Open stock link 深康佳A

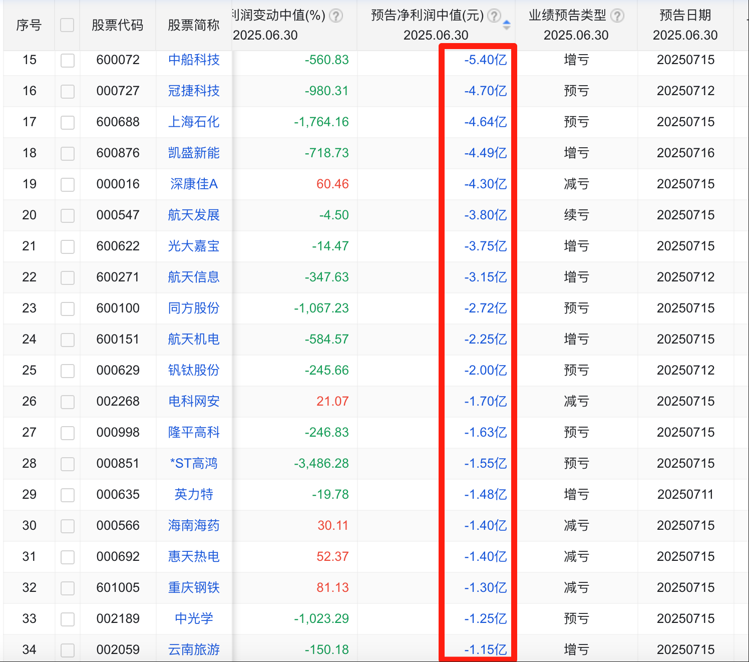(194, 184)
